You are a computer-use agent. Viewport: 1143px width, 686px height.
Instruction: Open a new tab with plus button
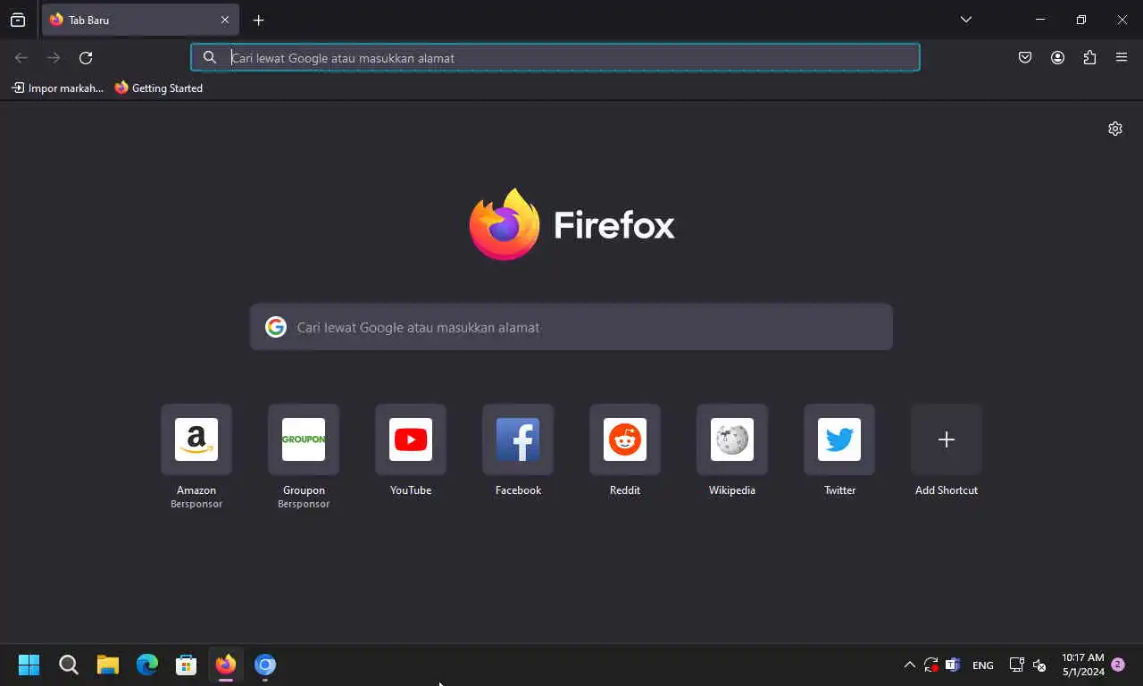point(258,20)
